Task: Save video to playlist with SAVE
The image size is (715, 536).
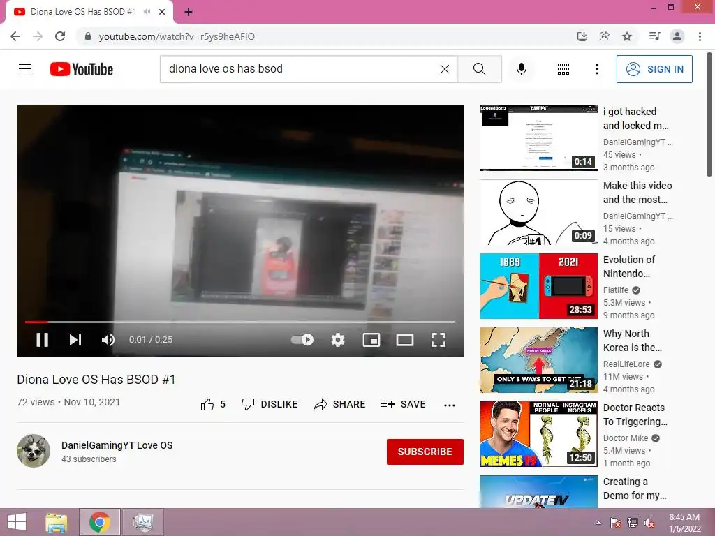Action: click(403, 404)
